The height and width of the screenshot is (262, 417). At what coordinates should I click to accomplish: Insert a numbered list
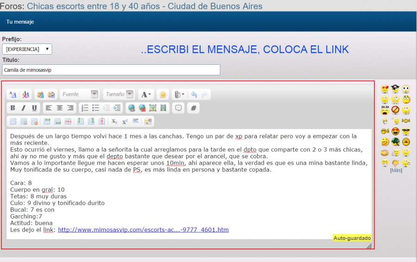85,108
